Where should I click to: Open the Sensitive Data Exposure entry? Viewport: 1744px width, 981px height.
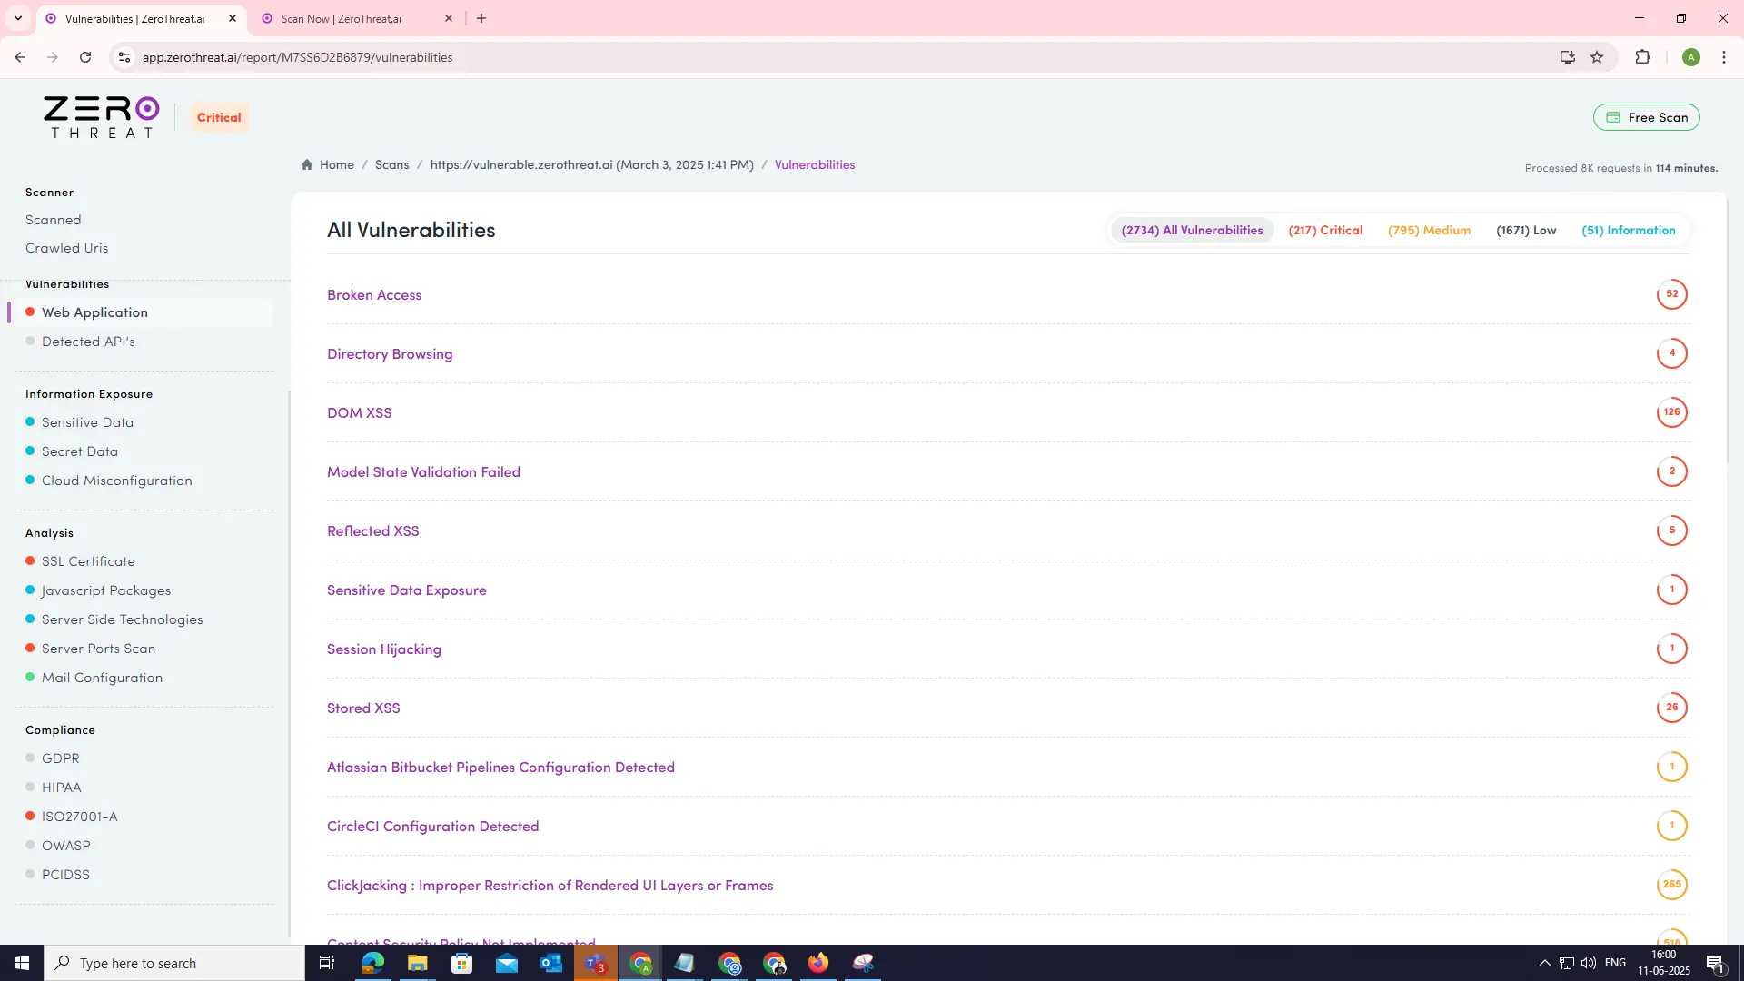(x=407, y=590)
